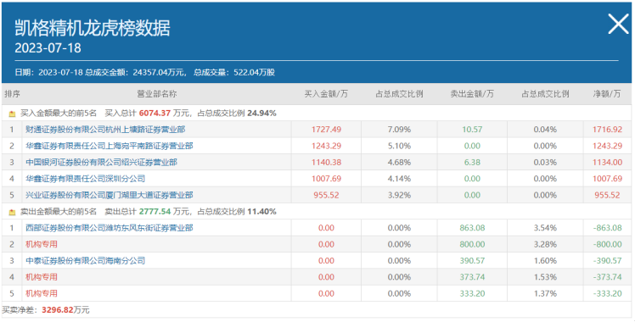Click the 2023-07-18 date subtitle
635x322 pixels.
click(48, 48)
